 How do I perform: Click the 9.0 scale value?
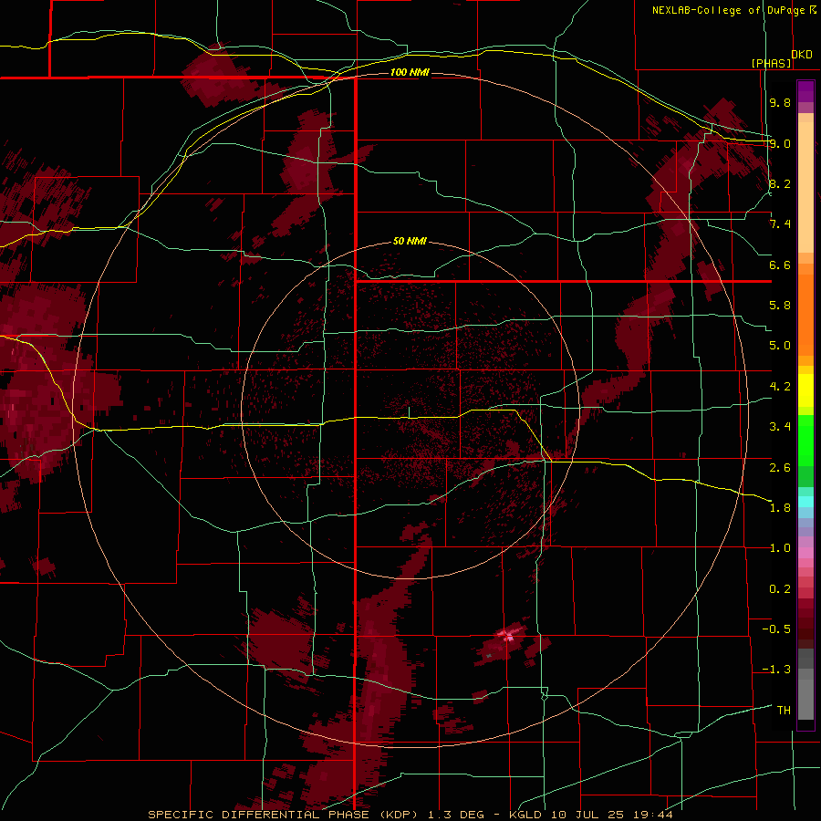(780, 143)
